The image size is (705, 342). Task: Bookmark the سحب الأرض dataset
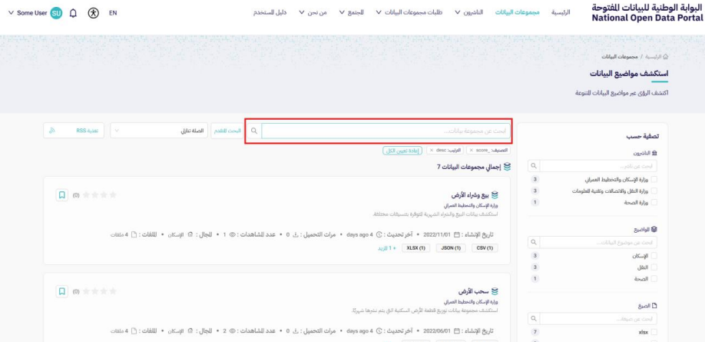click(62, 291)
